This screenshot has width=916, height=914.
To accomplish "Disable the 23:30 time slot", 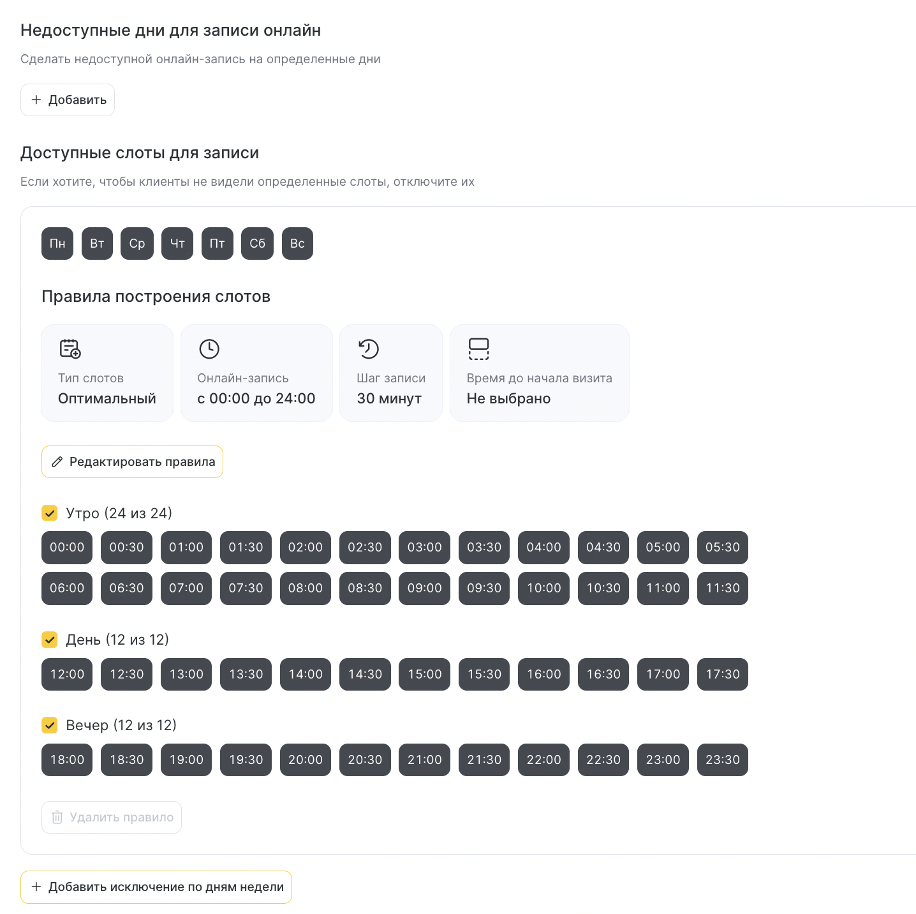I will (722, 760).
